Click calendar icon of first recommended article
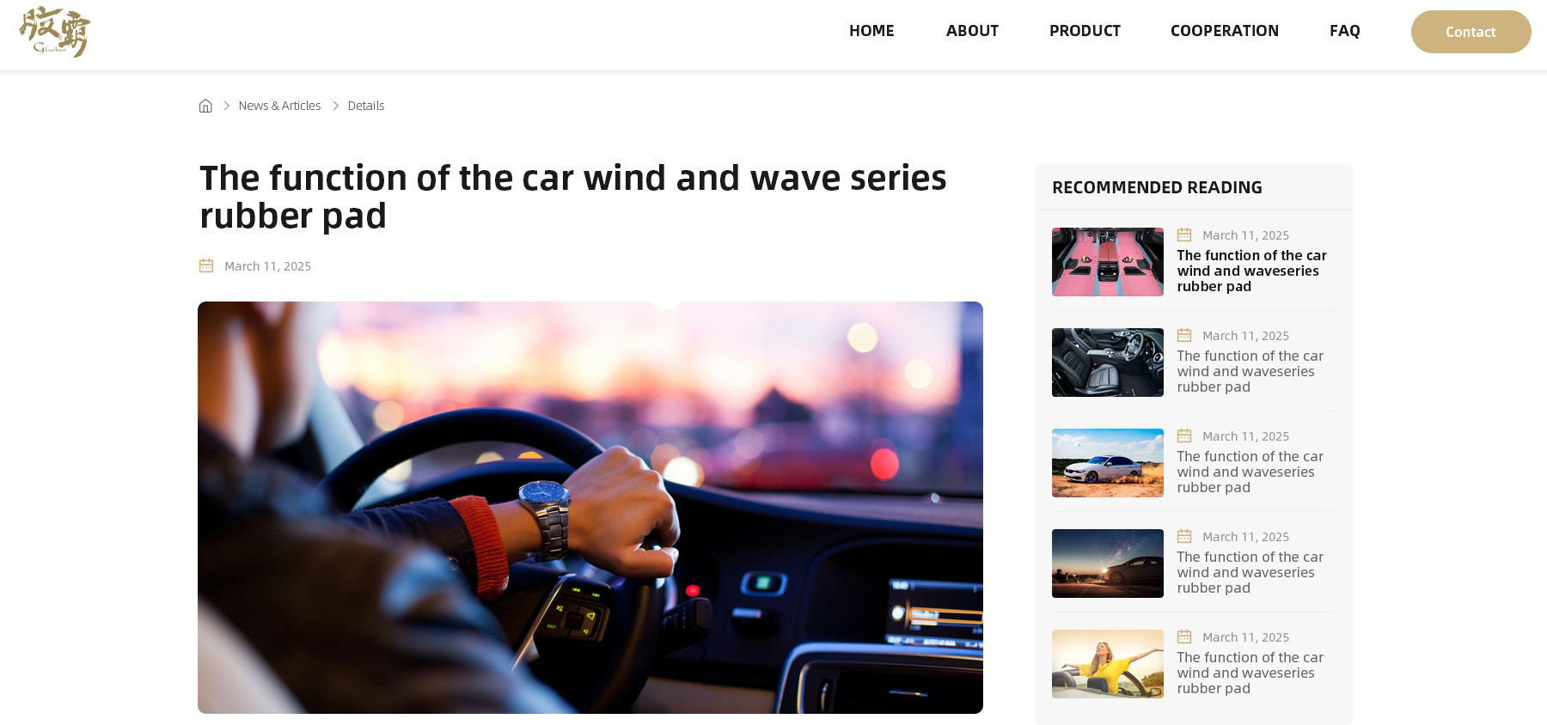Viewport: 1547px width, 725px height. coord(1184,235)
